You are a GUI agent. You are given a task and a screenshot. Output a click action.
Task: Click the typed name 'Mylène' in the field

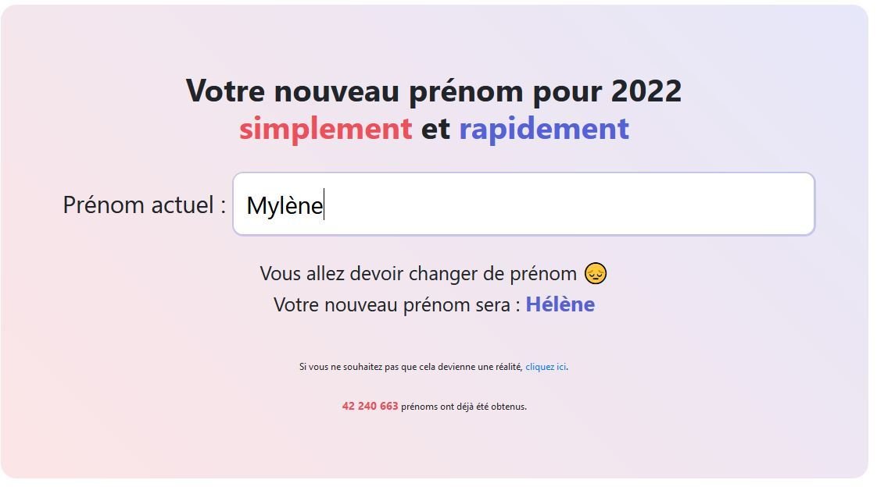coord(285,205)
